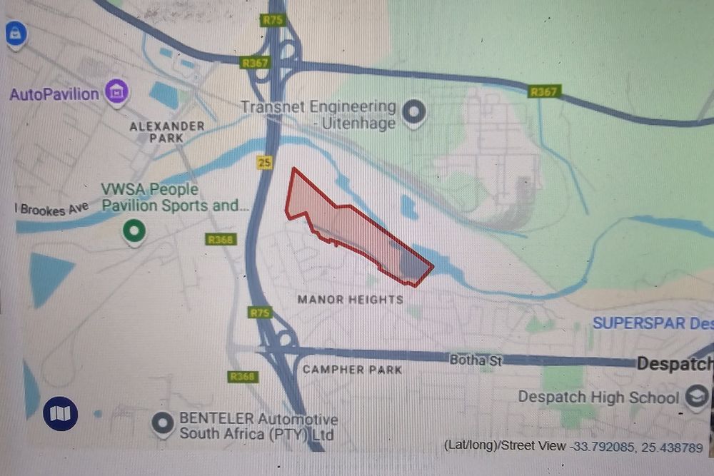Open the Despatch High School marker icon

point(697,396)
